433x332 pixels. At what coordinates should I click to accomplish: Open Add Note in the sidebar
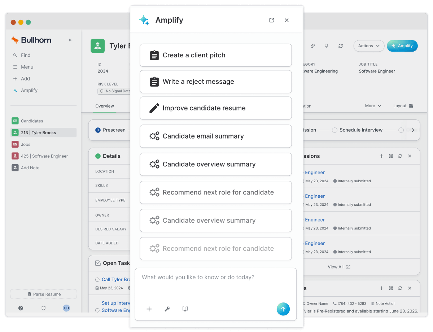(x=30, y=168)
